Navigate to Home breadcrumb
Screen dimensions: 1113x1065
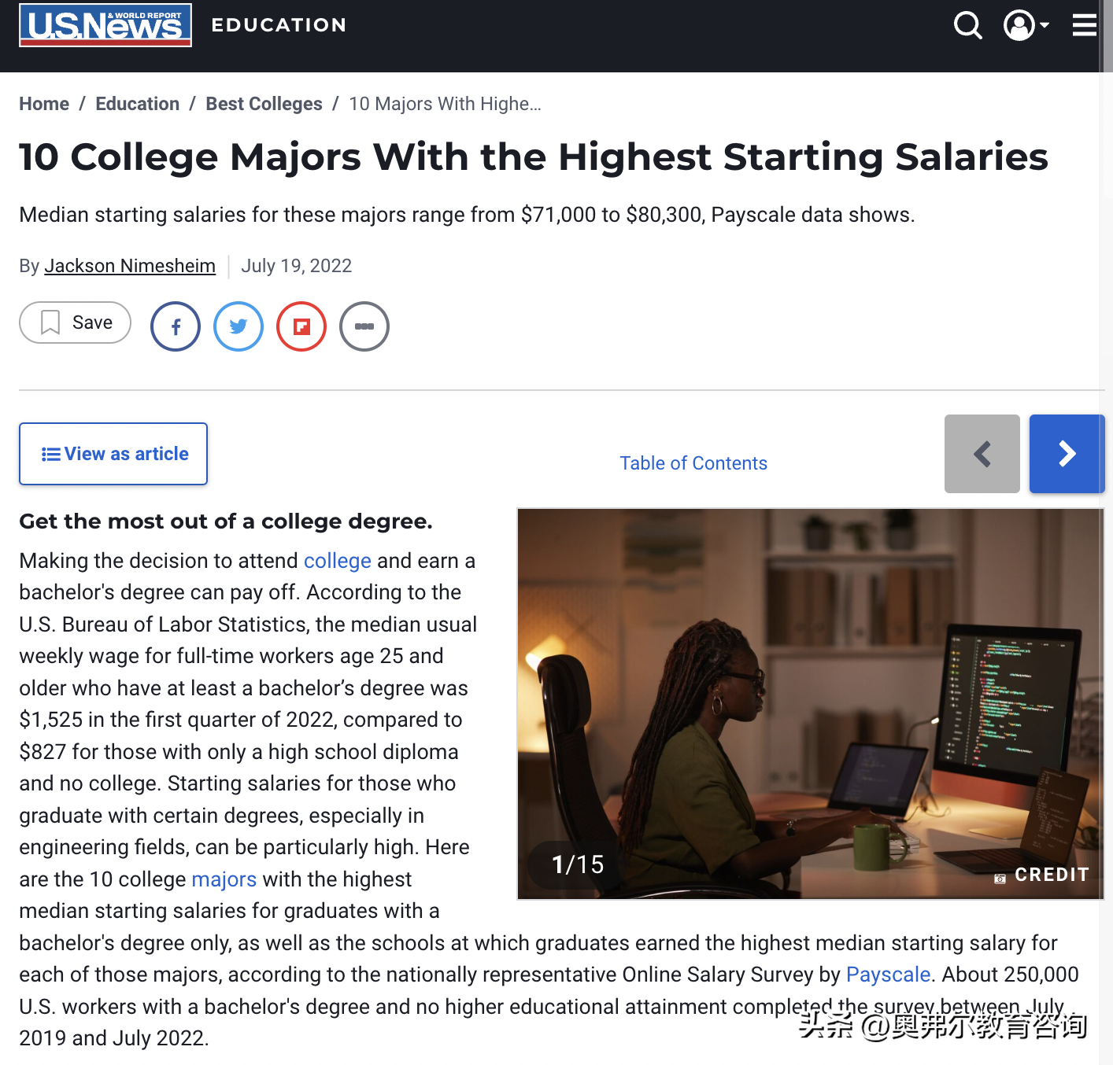tap(44, 104)
